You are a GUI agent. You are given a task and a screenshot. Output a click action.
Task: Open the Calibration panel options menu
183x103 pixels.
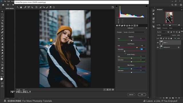point(146,28)
